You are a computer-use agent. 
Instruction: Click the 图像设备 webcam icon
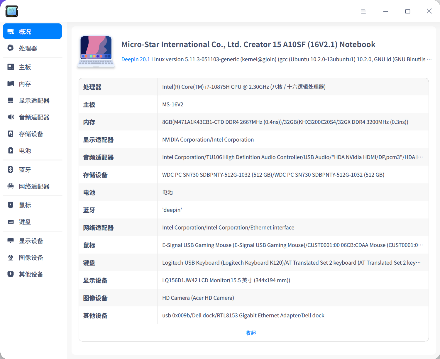point(11,258)
